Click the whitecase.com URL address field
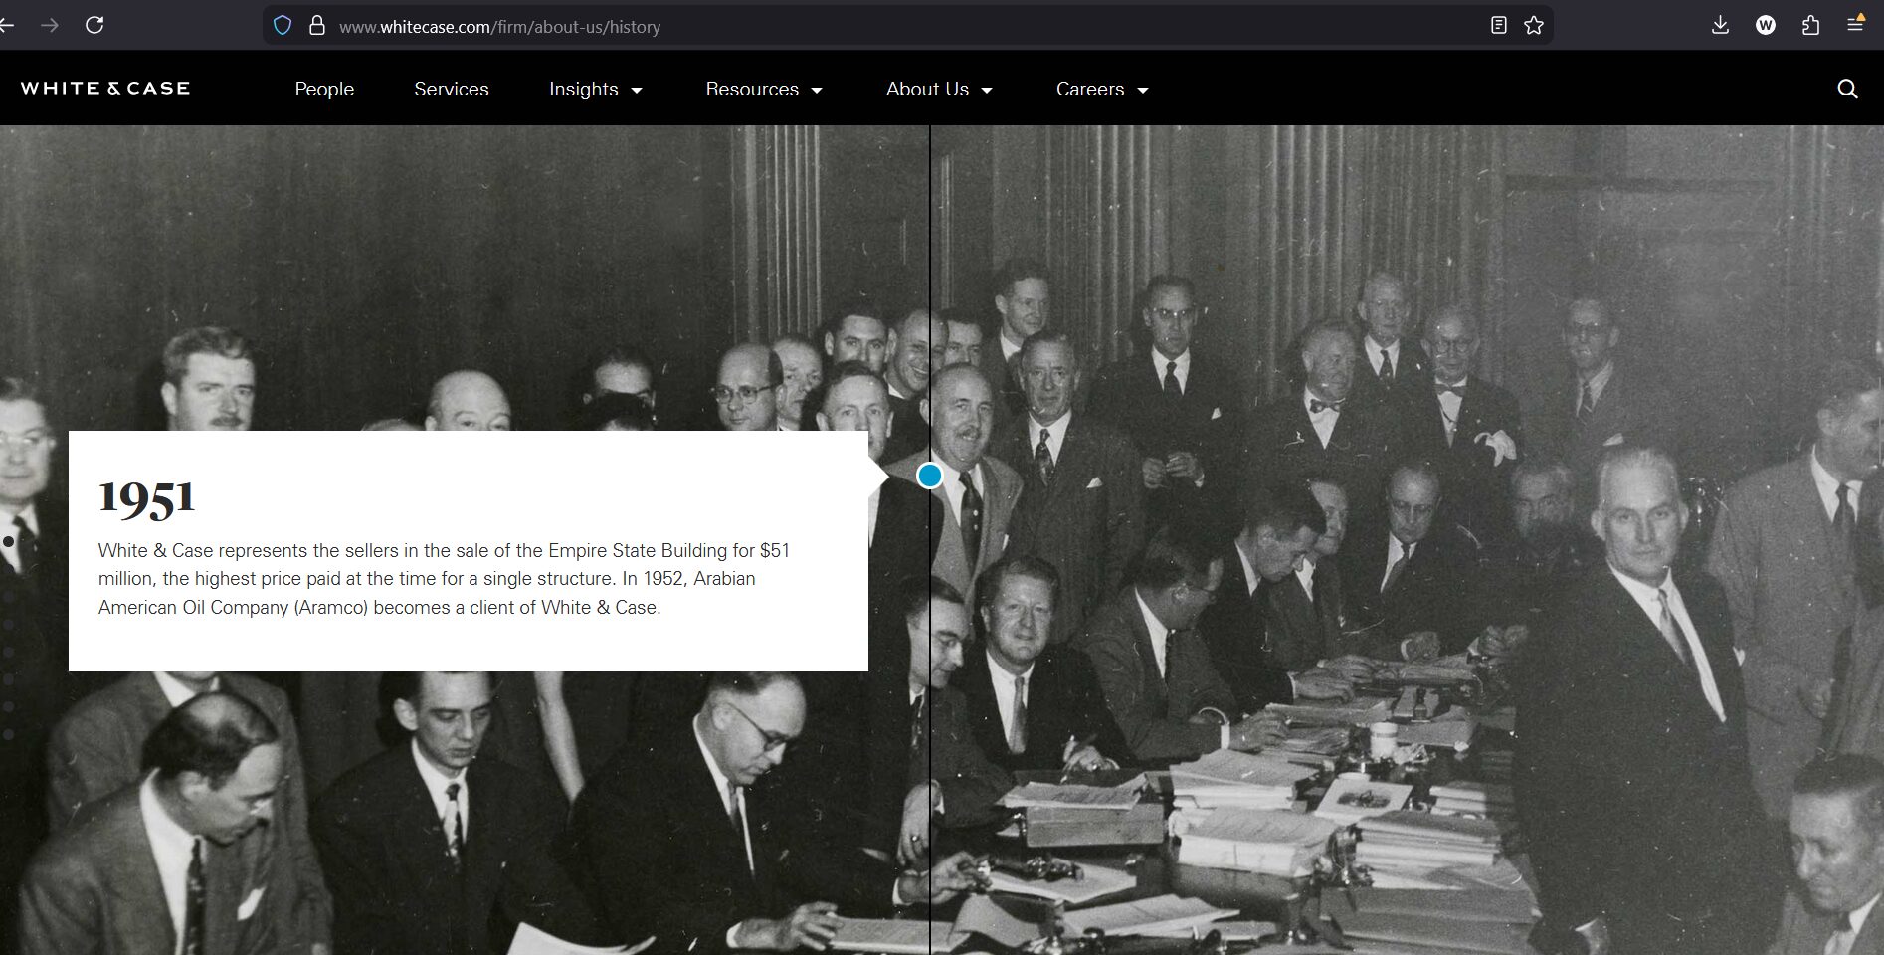Viewport: 1884px width, 955px height. 796,27
